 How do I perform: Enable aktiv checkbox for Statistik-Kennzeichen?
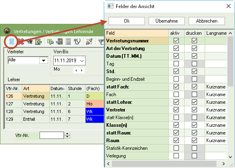(x=176, y=148)
